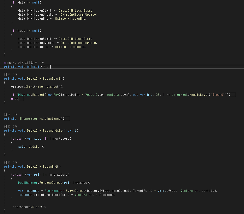Open the '참조 2개' link above the Data_OnHitscanStart method

click(x=11, y=75)
